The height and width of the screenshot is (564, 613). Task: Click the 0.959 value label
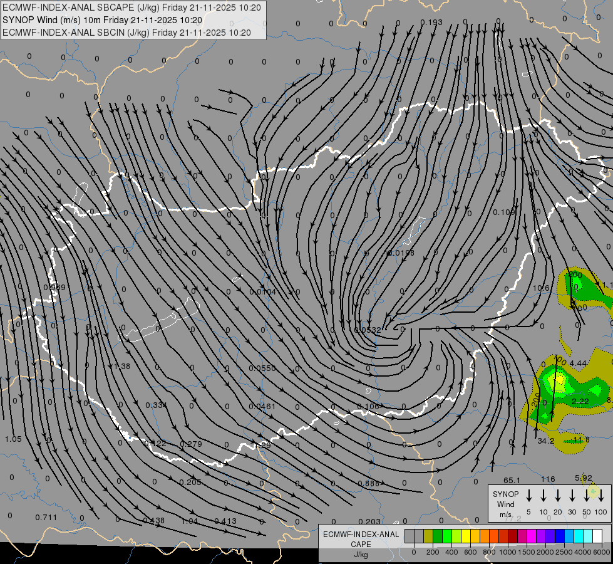point(54,287)
